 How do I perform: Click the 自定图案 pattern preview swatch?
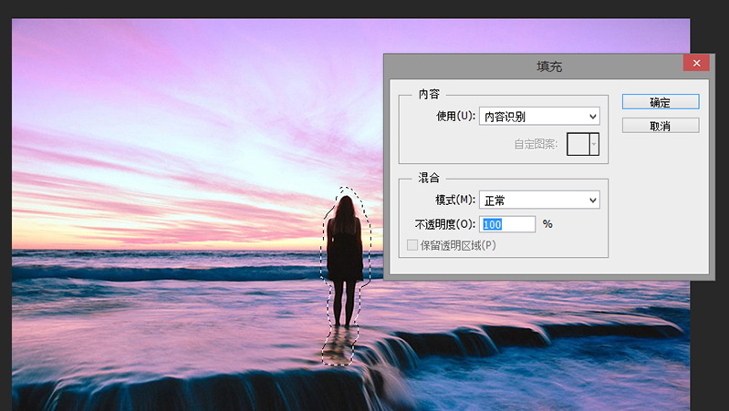[x=578, y=144]
